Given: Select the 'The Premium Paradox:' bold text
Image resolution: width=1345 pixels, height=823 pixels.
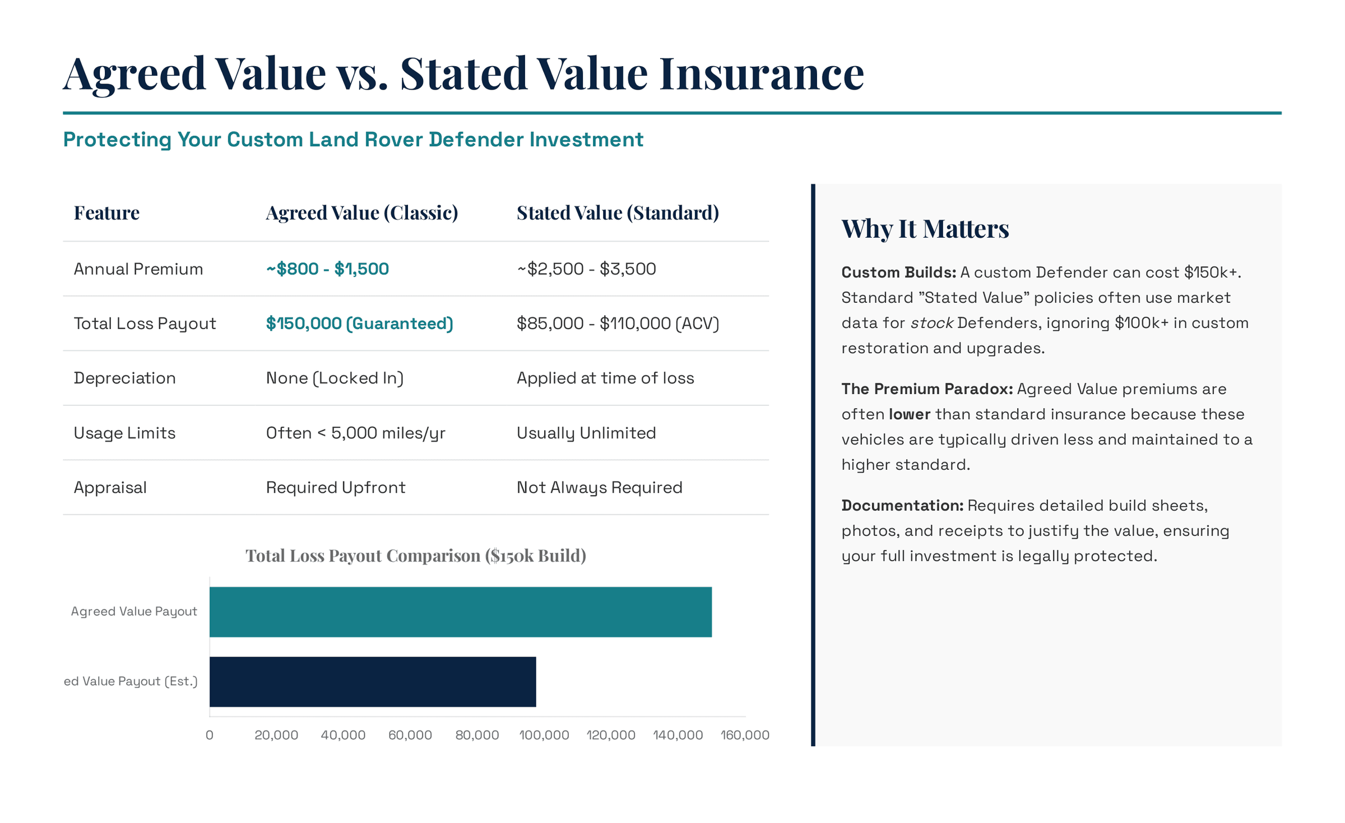Looking at the screenshot, I should tap(927, 389).
